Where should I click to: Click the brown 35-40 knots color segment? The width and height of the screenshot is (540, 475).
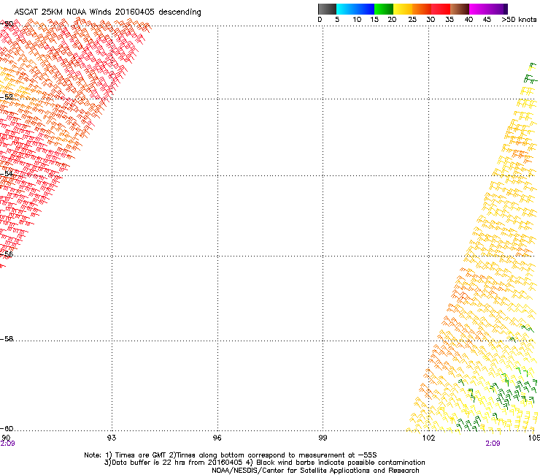coord(460,9)
